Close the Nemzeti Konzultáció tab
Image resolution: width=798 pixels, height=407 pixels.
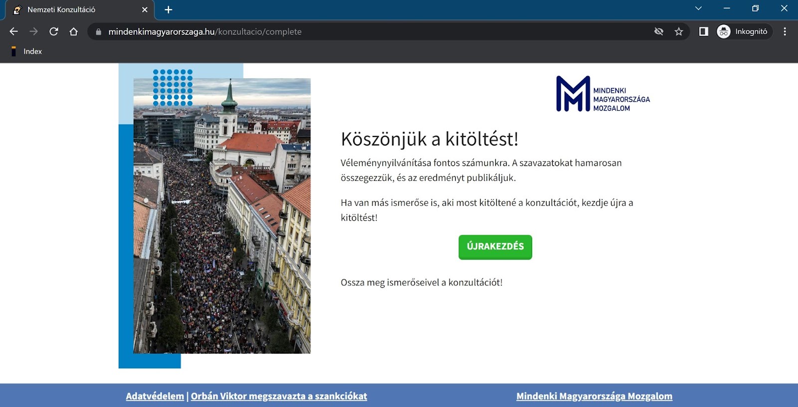pos(145,9)
